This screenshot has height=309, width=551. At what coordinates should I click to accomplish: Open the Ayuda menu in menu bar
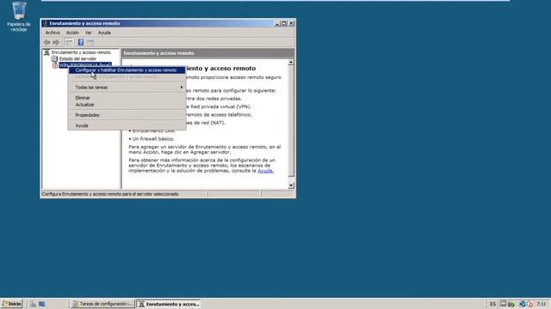[x=104, y=33]
